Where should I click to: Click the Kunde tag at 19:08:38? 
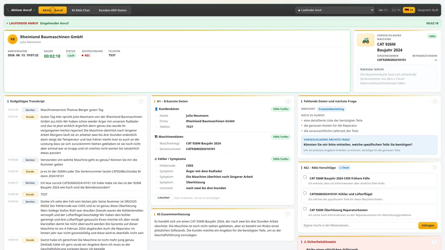(30, 194)
